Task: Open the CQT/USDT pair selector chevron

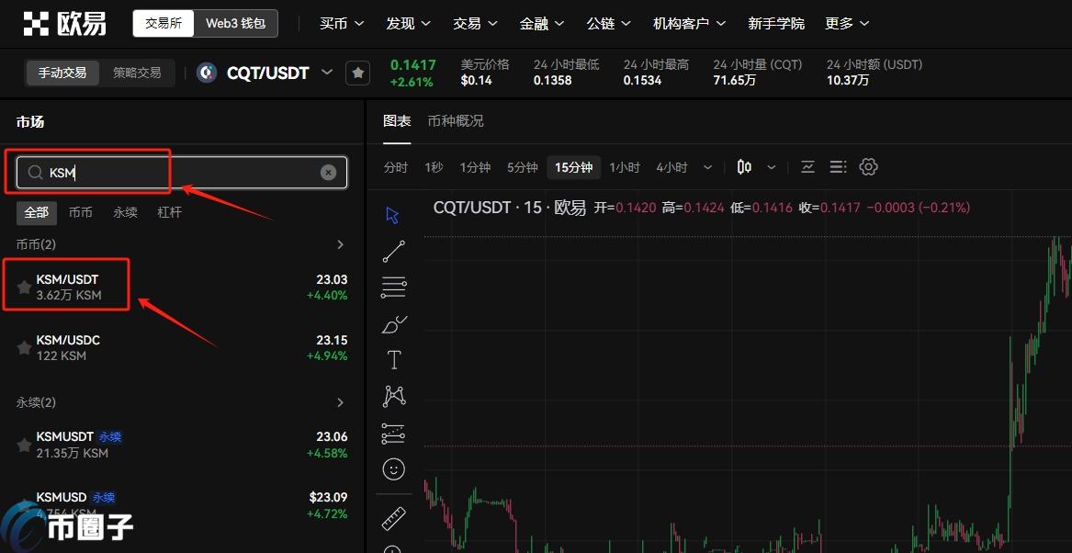Action: 326,72
